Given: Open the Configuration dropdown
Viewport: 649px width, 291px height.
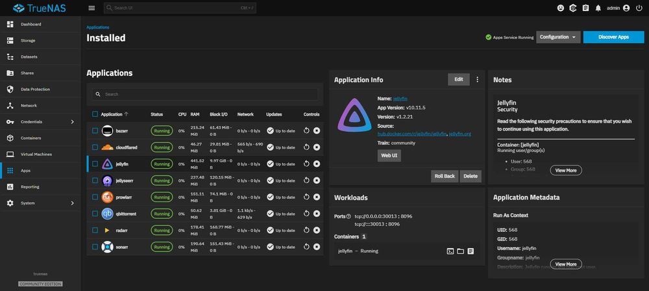Looking at the screenshot, I should [558, 37].
